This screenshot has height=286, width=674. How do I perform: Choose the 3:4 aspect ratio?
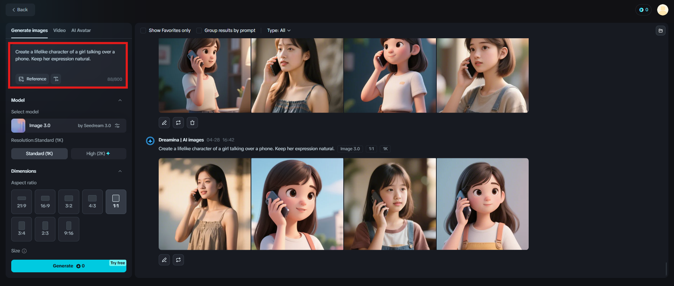click(21, 229)
